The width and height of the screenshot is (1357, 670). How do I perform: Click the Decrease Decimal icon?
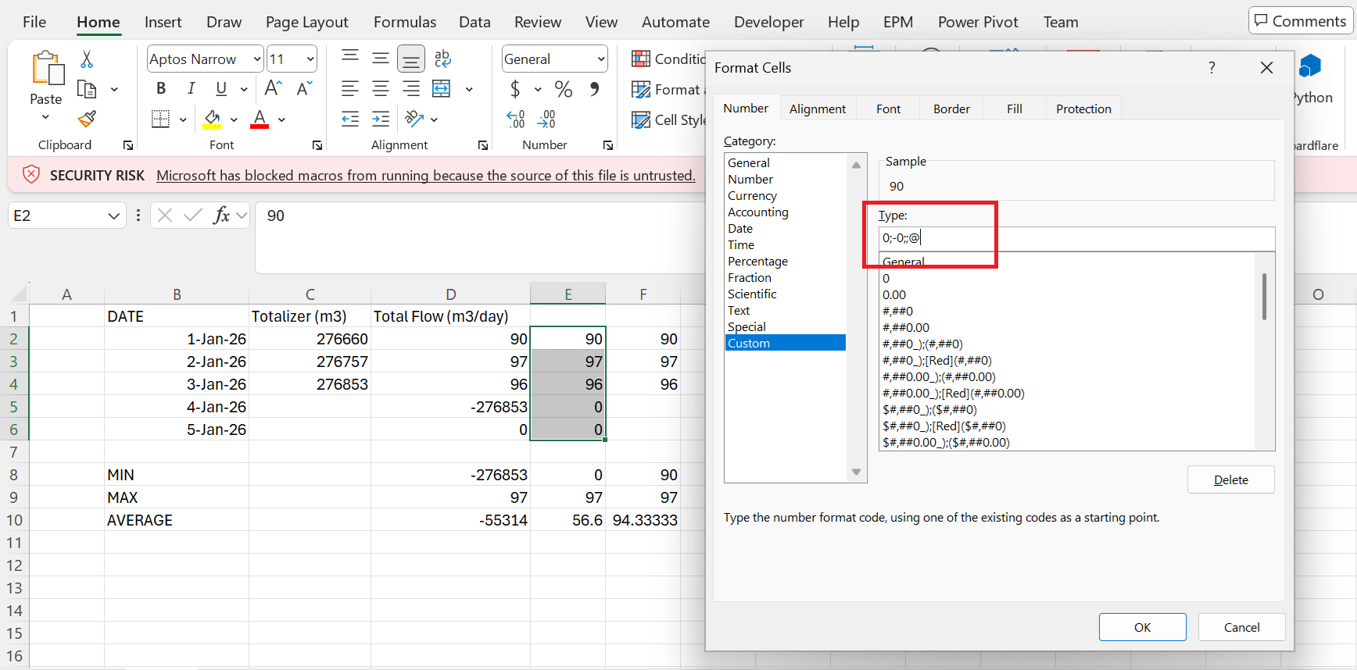pyautogui.click(x=546, y=119)
